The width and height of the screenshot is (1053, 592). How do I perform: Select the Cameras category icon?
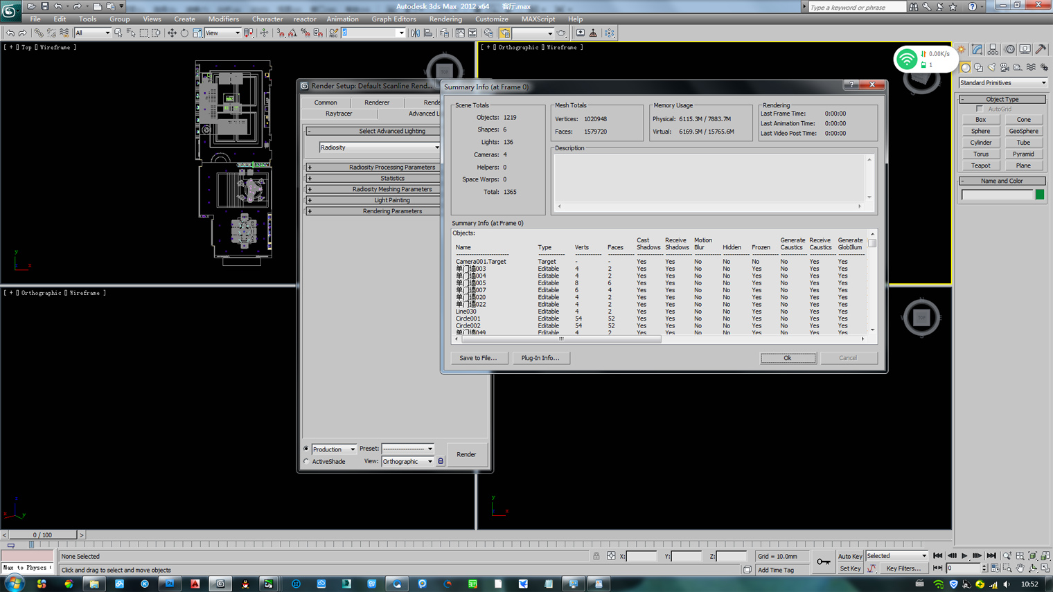coord(1005,68)
